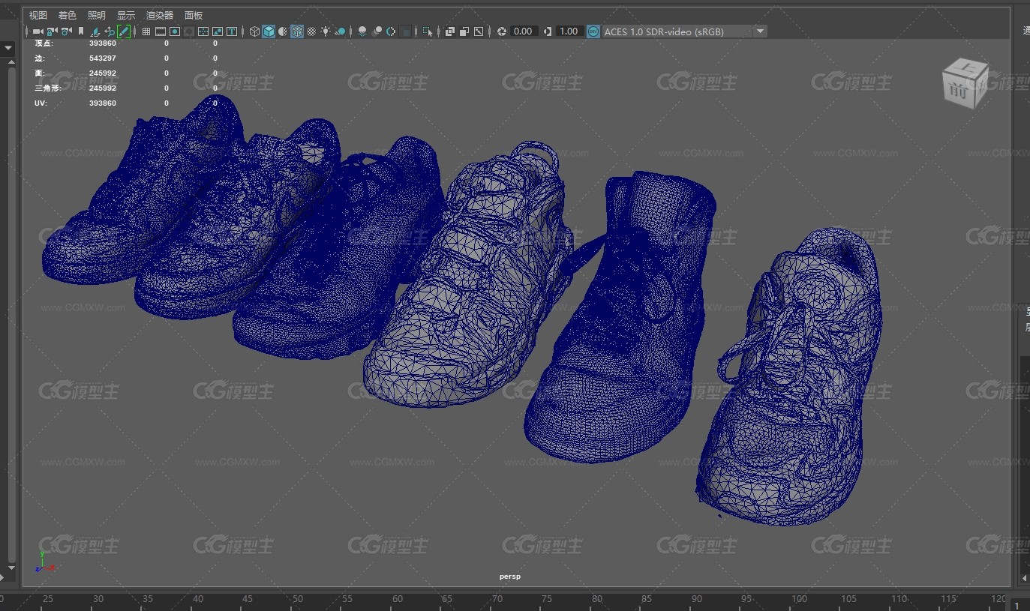Click the left panel vertical scrollbar

(x=11, y=315)
